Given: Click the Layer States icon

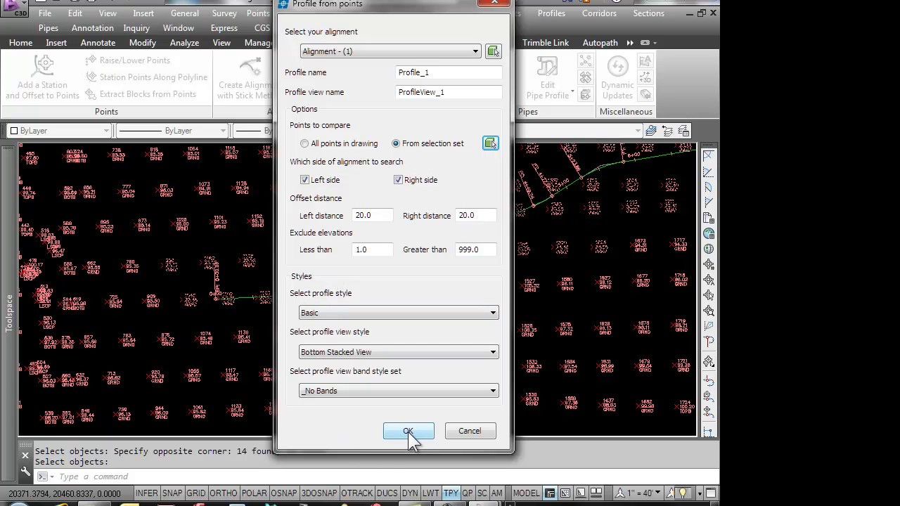Looking at the screenshot, I should 684,131.
